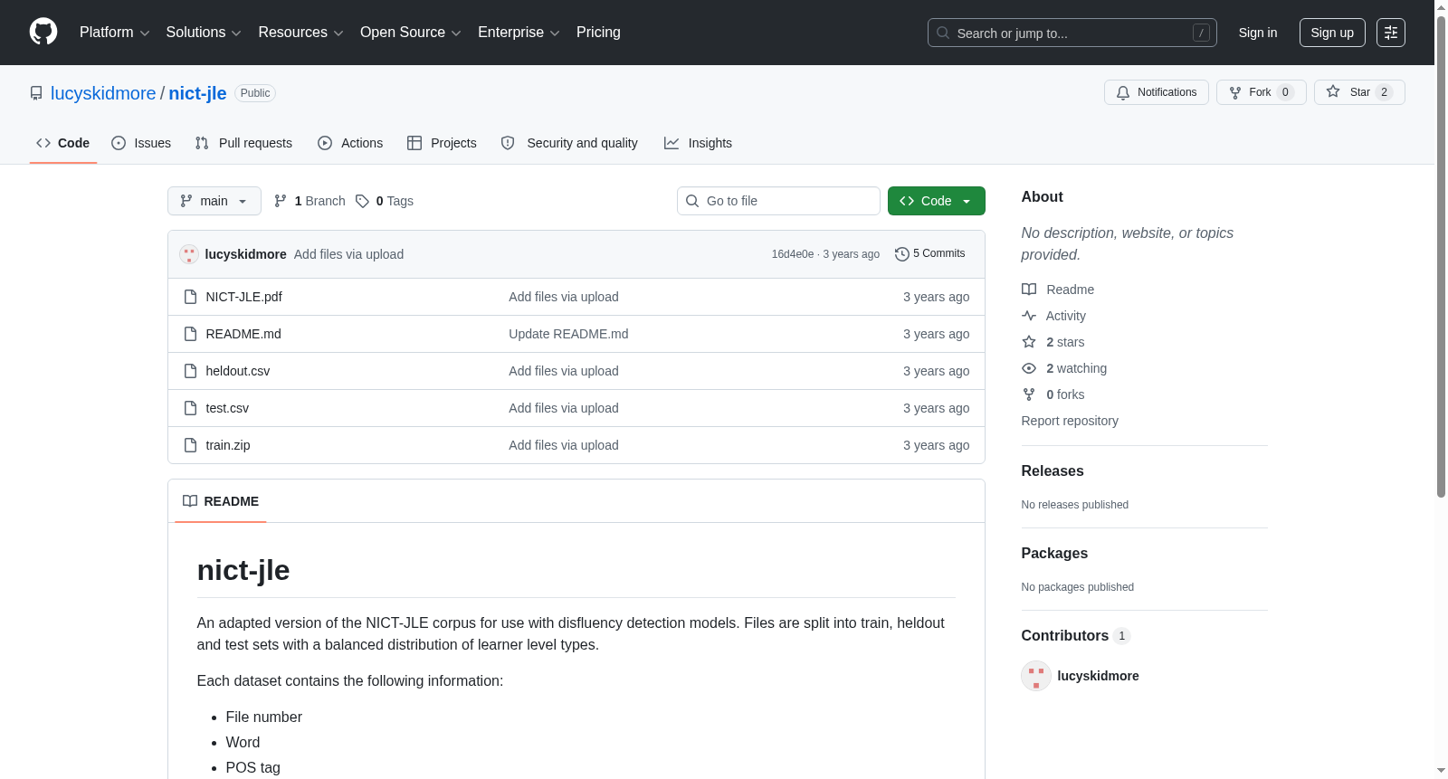Open the Pricing link
Image resolution: width=1448 pixels, height=779 pixels.
598,33
